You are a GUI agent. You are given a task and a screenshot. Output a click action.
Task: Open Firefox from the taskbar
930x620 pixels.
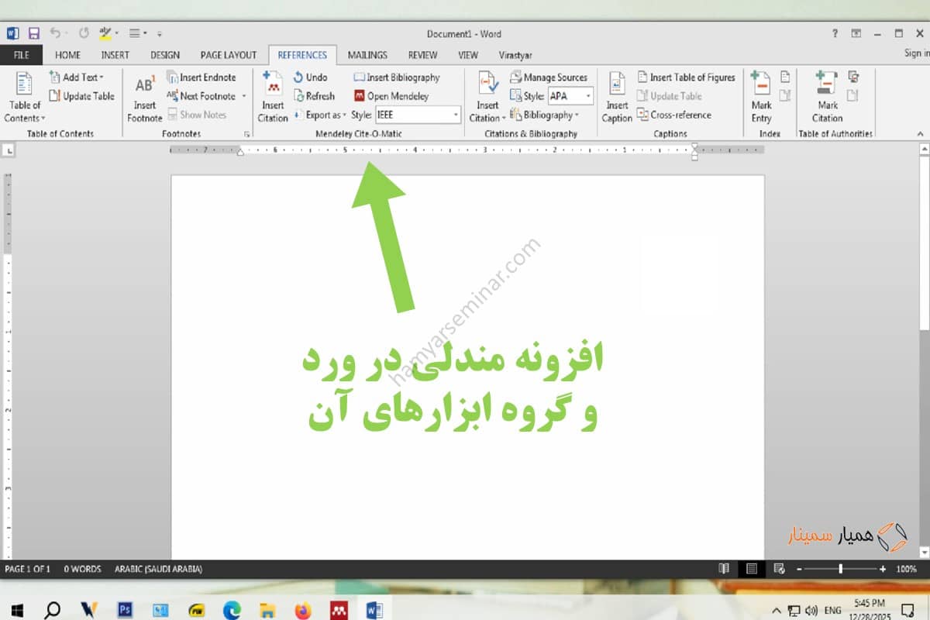302,610
